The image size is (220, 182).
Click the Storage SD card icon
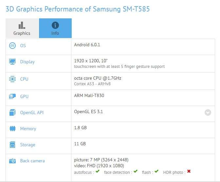pyautogui.click(x=12, y=145)
